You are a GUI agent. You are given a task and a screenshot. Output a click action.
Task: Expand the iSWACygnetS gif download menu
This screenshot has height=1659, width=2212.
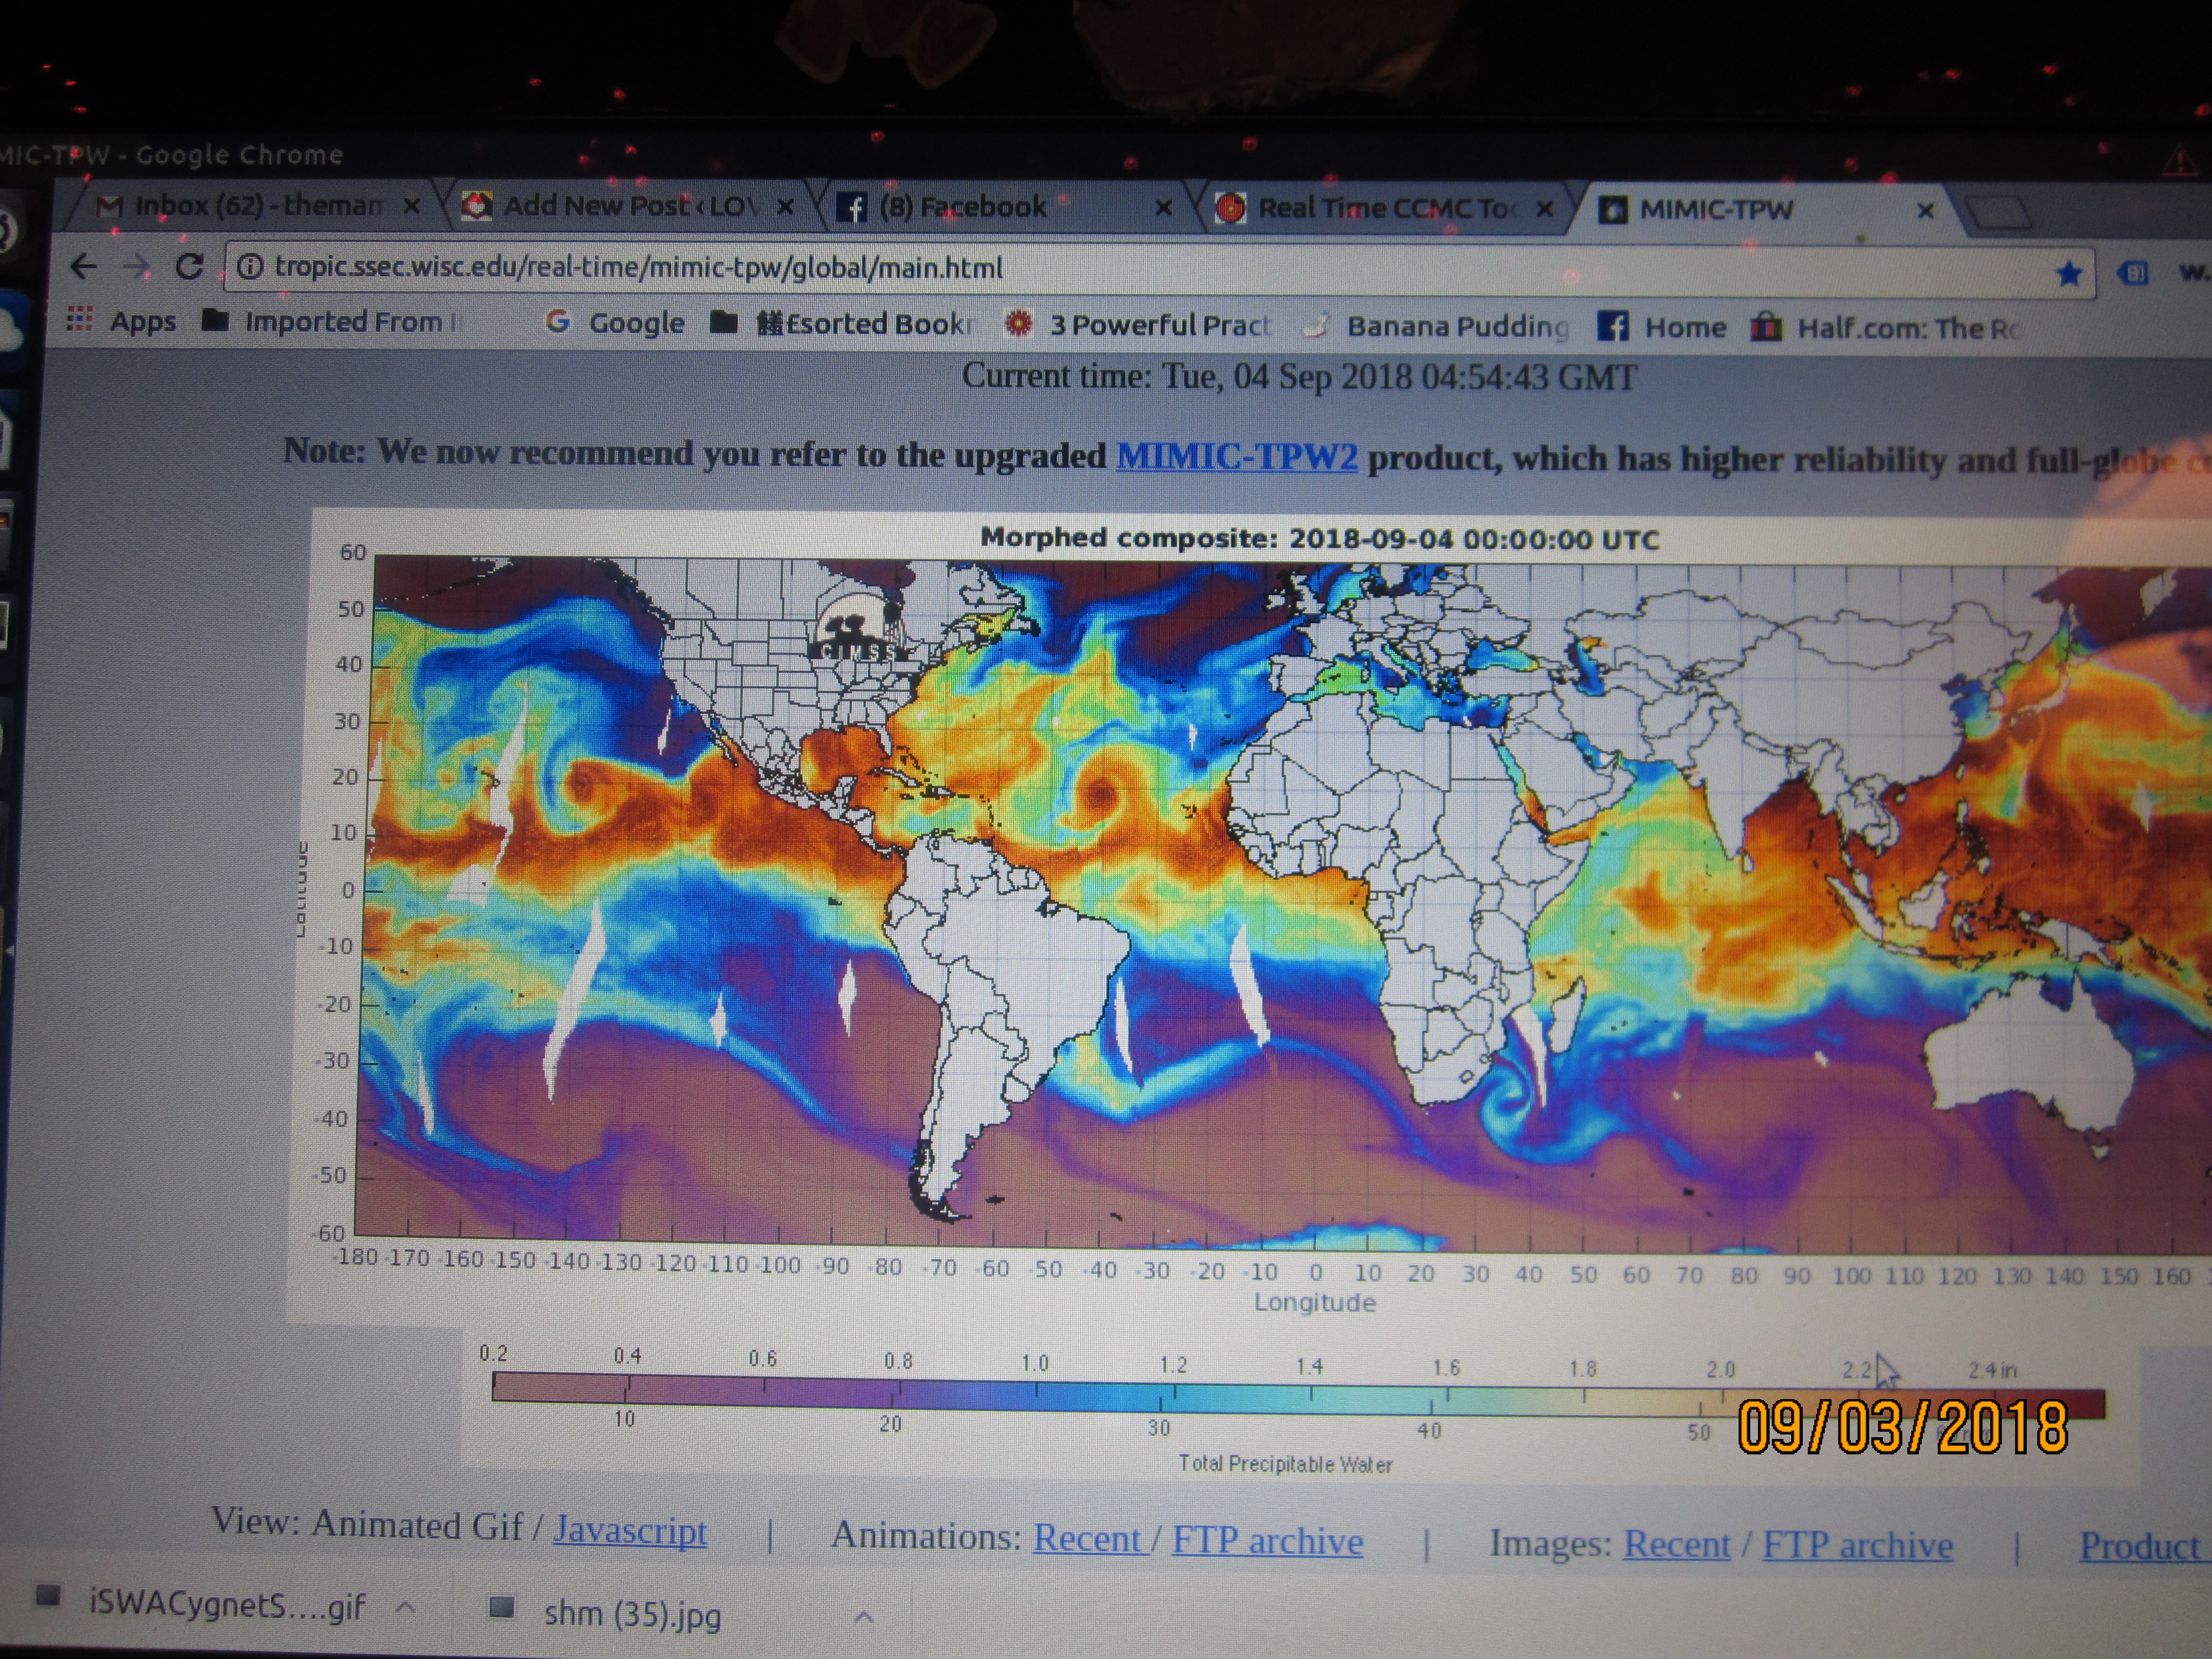pyautogui.click(x=406, y=1606)
